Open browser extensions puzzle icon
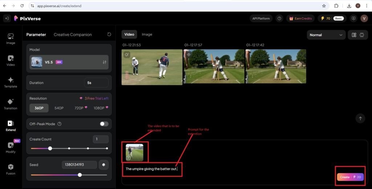The height and width of the screenshot is (189, 372). pos(336,6)
